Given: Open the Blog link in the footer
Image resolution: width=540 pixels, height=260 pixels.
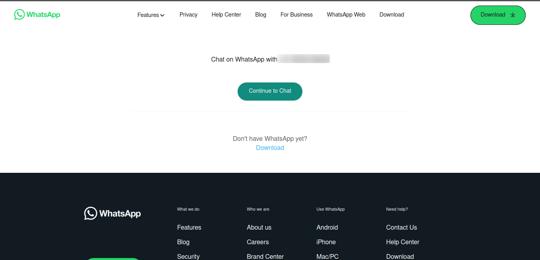Looking at the screenshot, I should click(183, 242).
